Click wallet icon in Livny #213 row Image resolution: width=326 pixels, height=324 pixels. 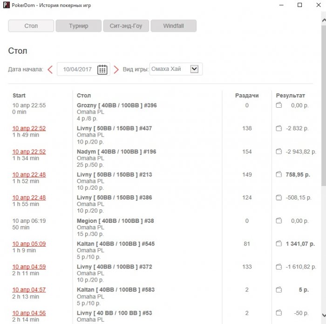[279, 174]
